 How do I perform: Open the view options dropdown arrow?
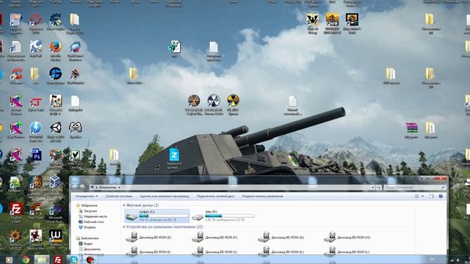click(x=423, y=197)
